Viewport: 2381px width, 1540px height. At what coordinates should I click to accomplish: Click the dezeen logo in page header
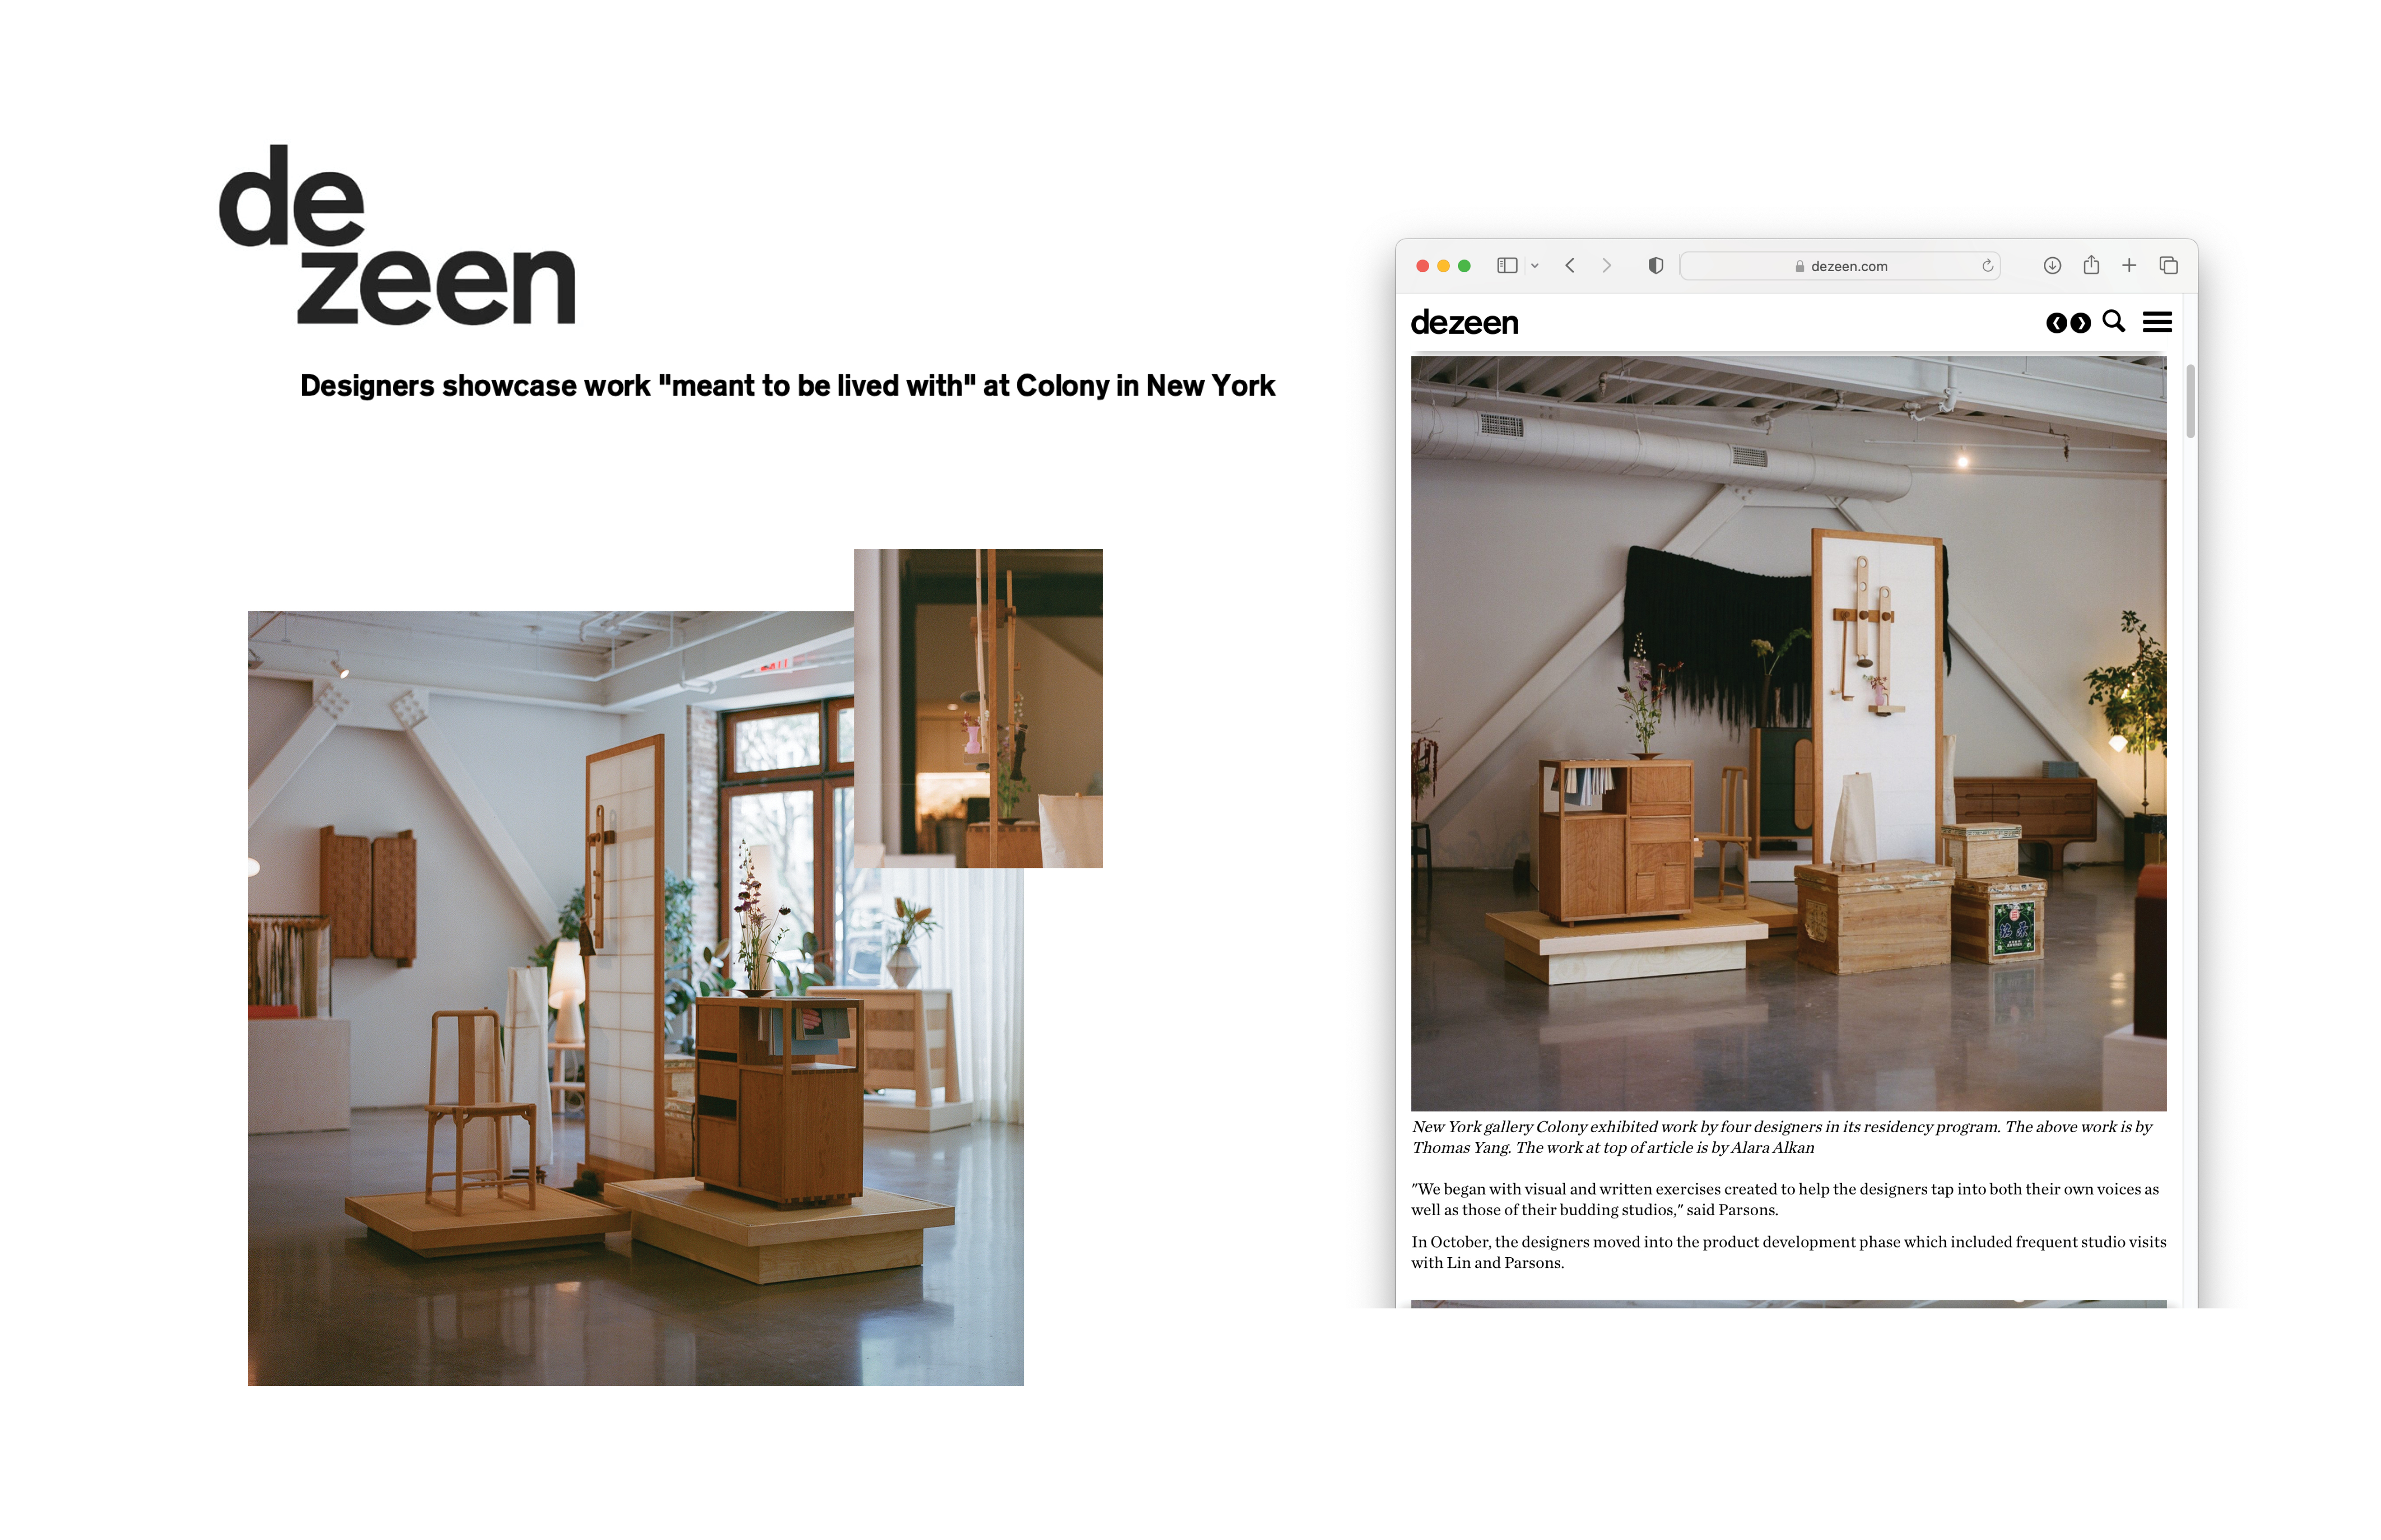[1464, 323]
